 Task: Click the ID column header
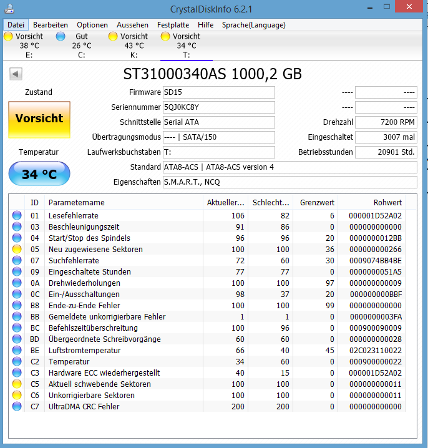point(34,203)
